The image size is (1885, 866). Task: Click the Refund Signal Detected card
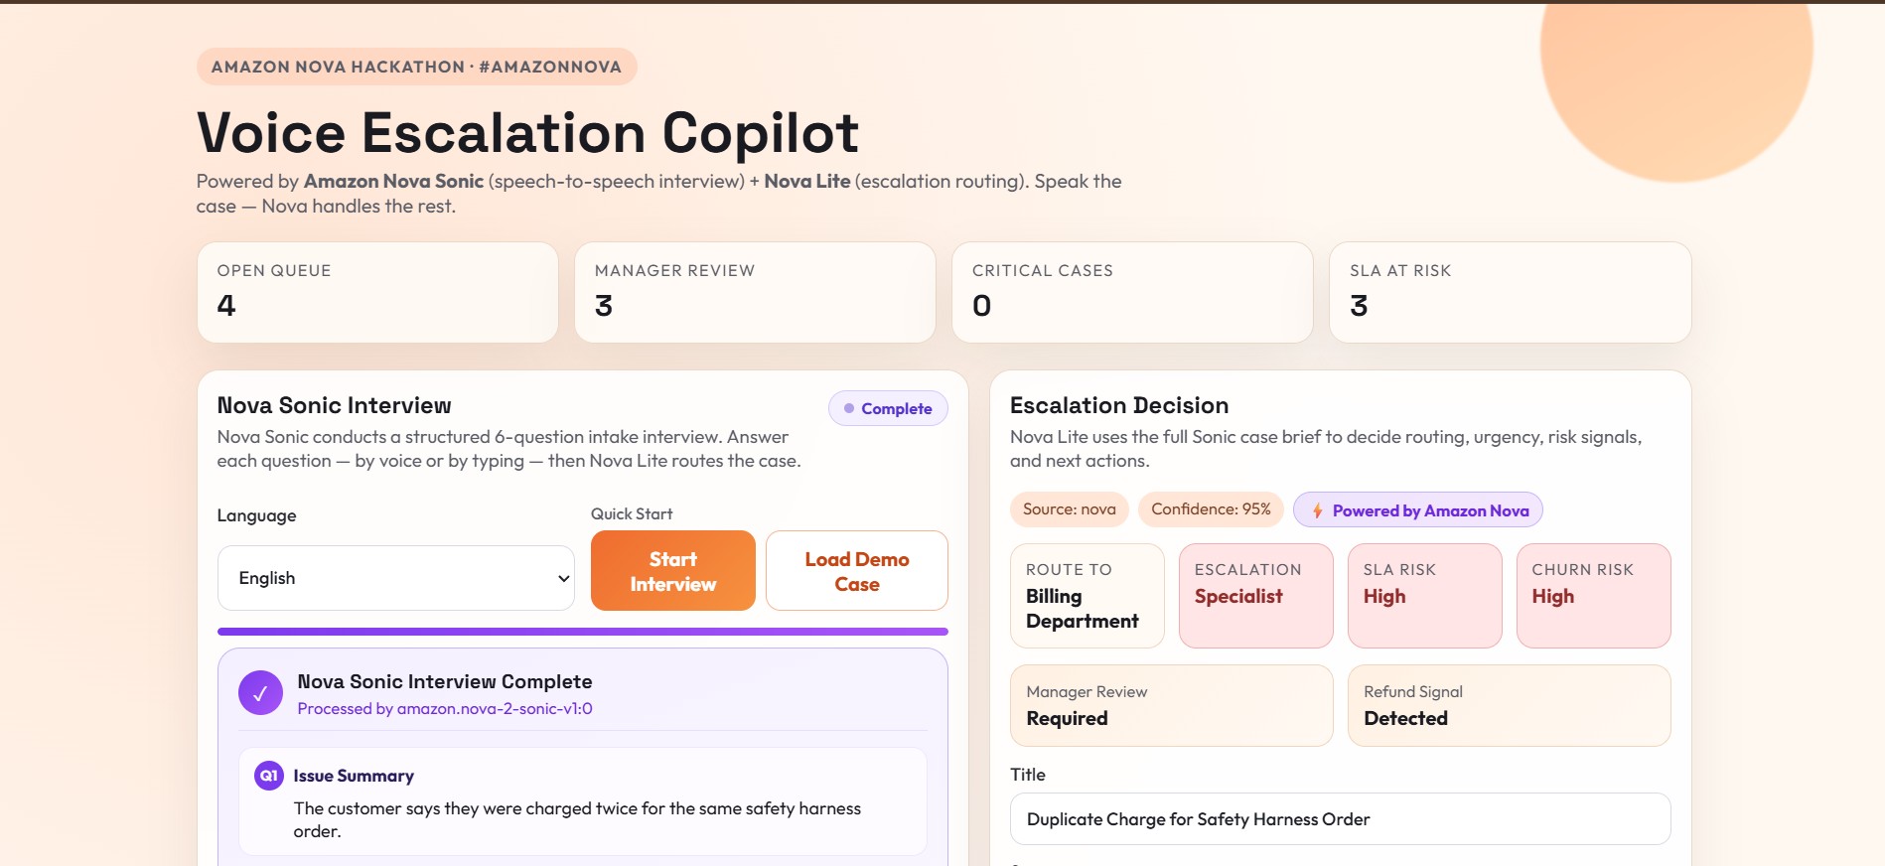click(1510, 706)
